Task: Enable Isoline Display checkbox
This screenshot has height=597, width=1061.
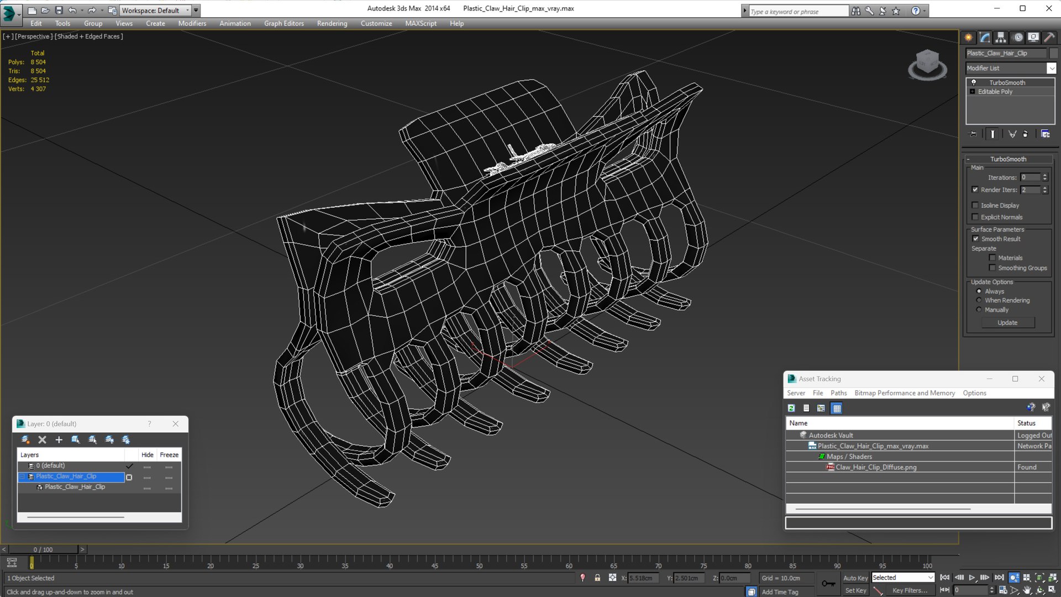Action: point(975,205)
